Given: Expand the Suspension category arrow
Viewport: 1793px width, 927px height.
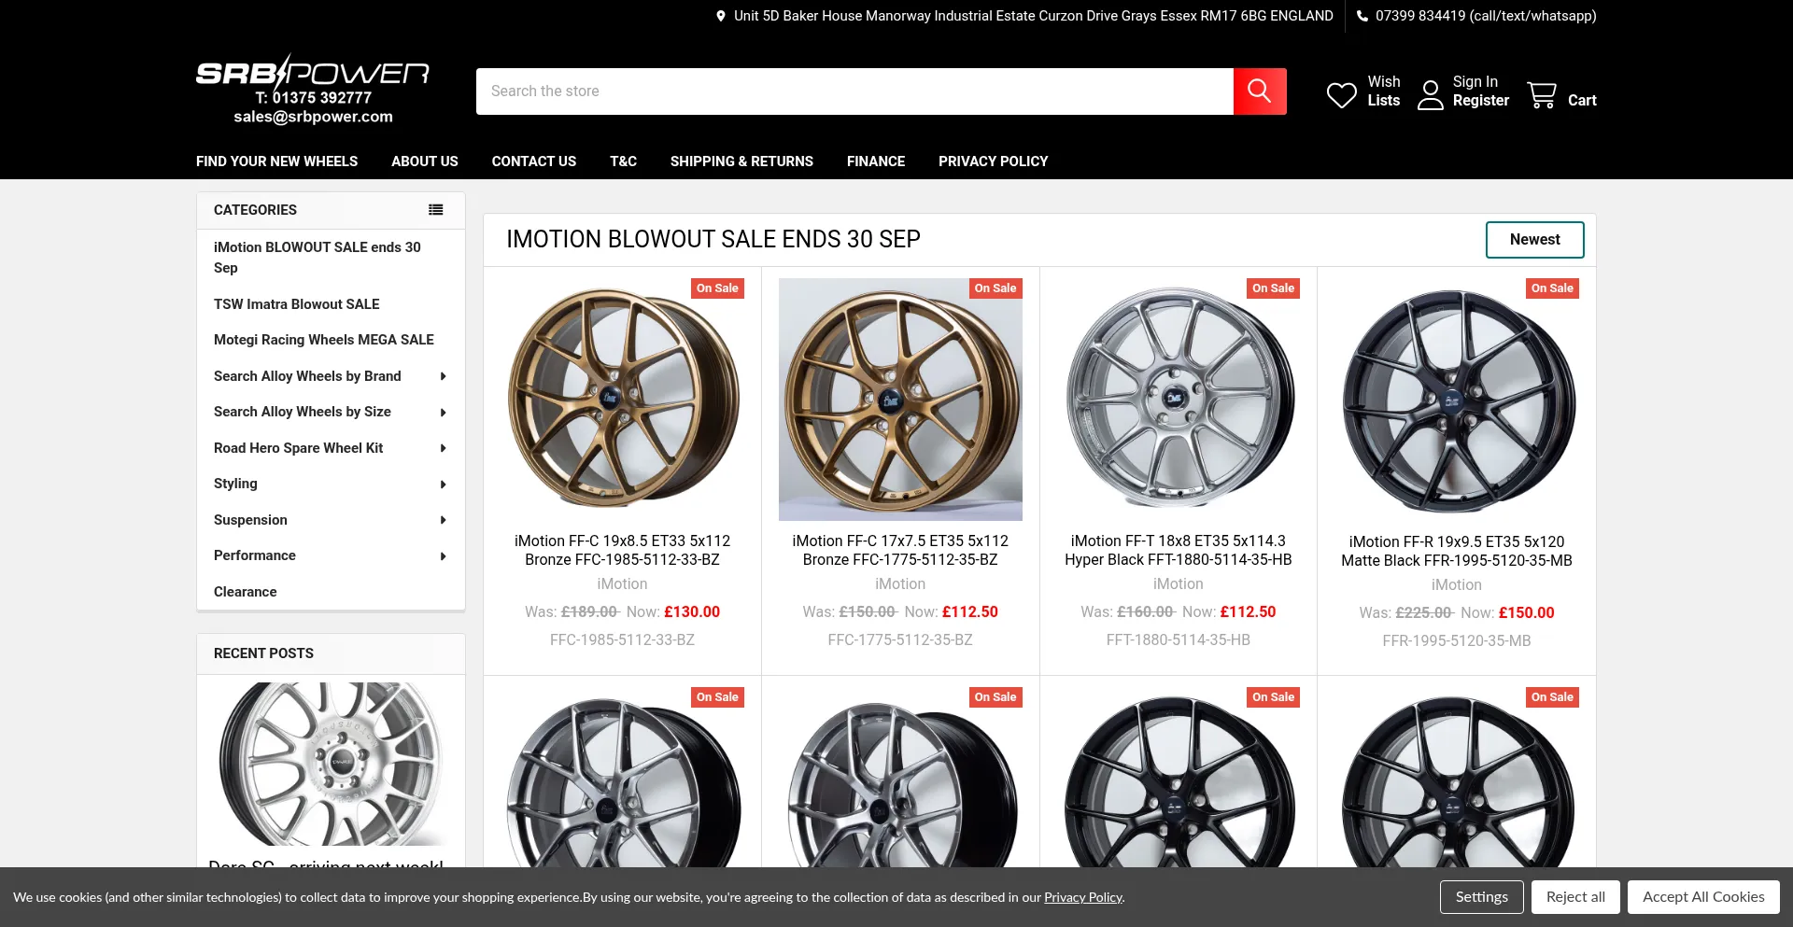Looking at the screenshot, I should point(443,520).
